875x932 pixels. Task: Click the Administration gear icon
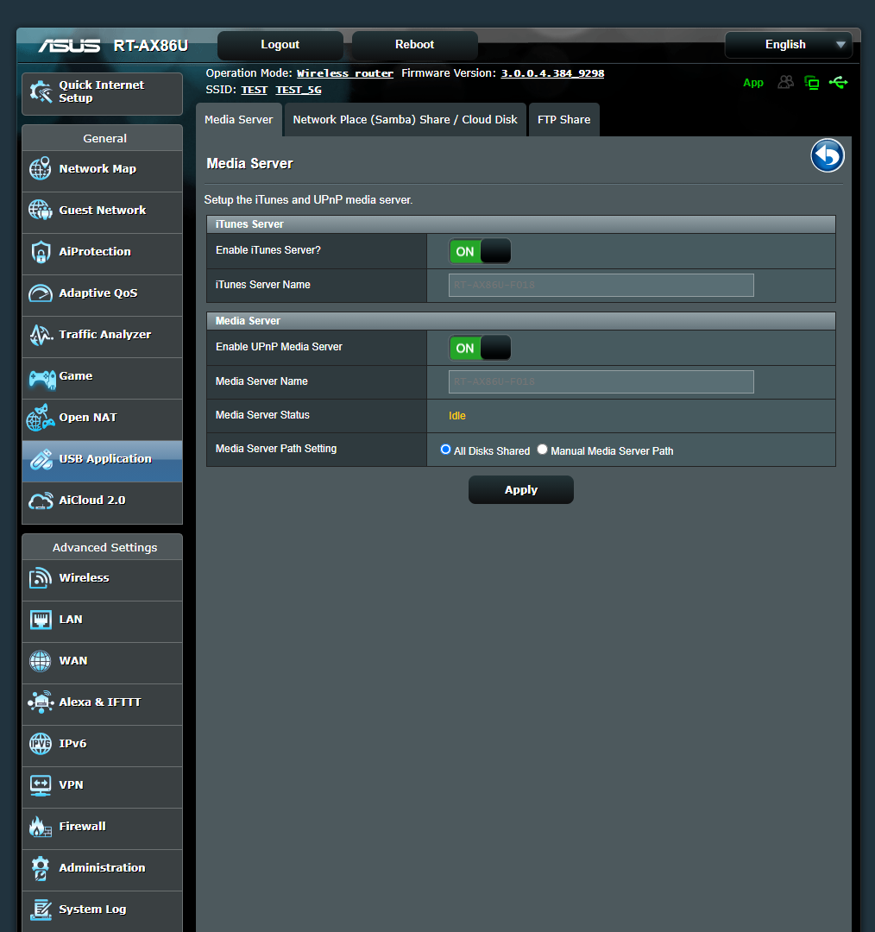41,868
